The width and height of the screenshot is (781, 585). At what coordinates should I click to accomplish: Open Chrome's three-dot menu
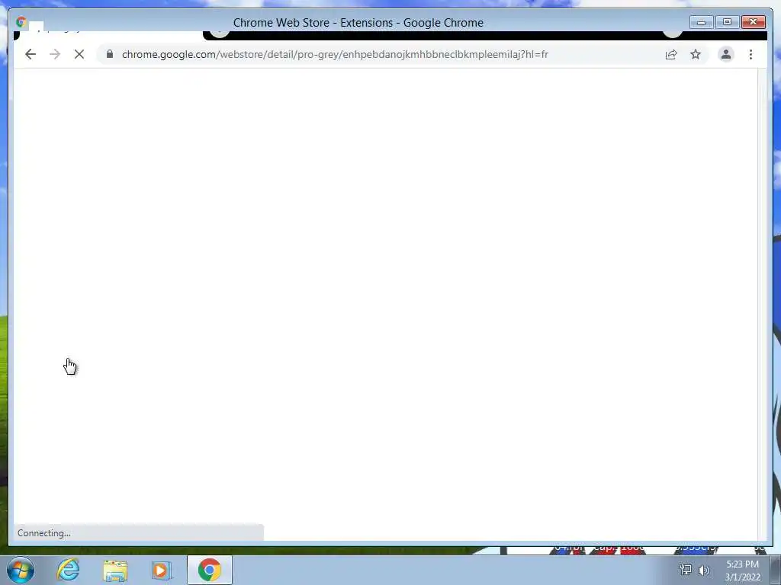coord(750,54)
